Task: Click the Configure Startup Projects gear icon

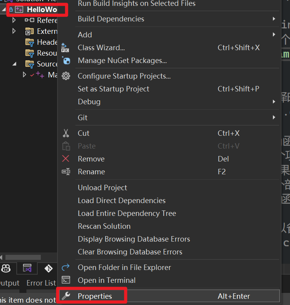Action: pyautogui.click(x=66, y=76)
